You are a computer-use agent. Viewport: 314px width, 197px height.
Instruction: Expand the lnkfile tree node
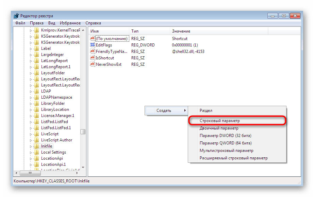pos(31,146)
